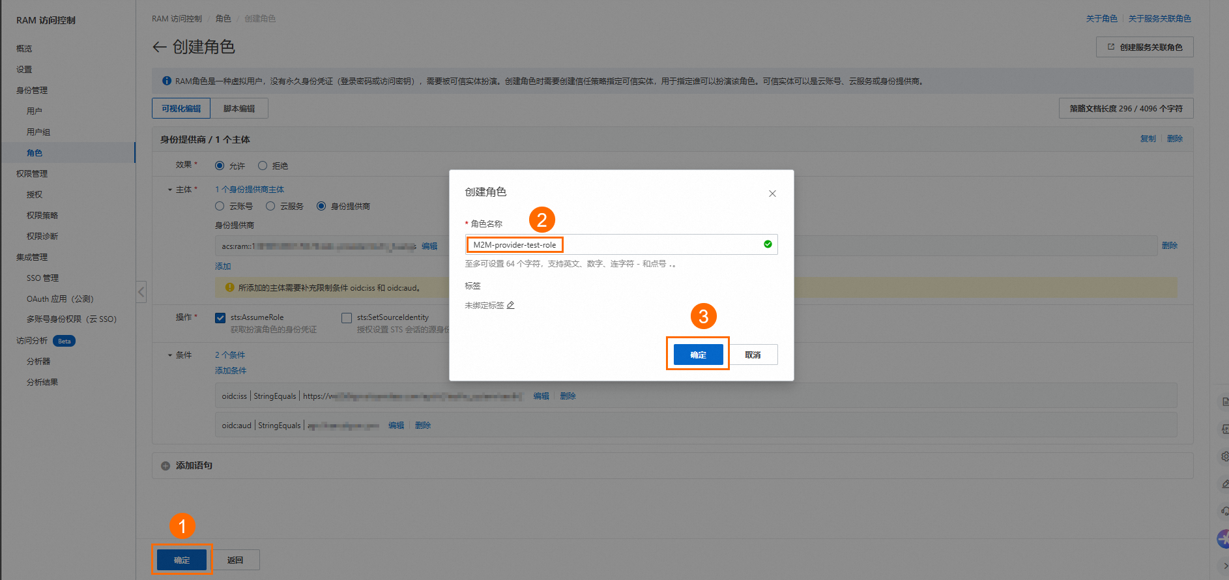The image size is (1229, 580).
Task: Go back using the arrow beside 创建角色
Action: (159, 47)
